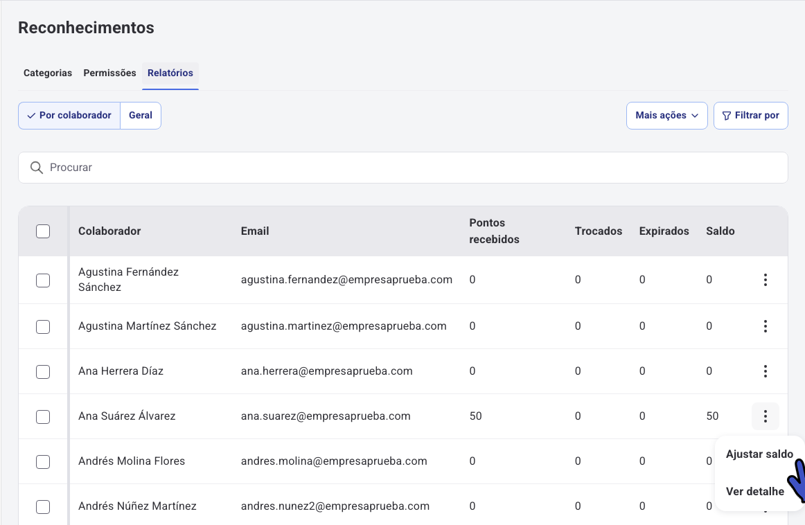Select the Ana Herrera Díaz row checkbox
Viewport: 805px width, 525px height.
(x=43, y=371)
